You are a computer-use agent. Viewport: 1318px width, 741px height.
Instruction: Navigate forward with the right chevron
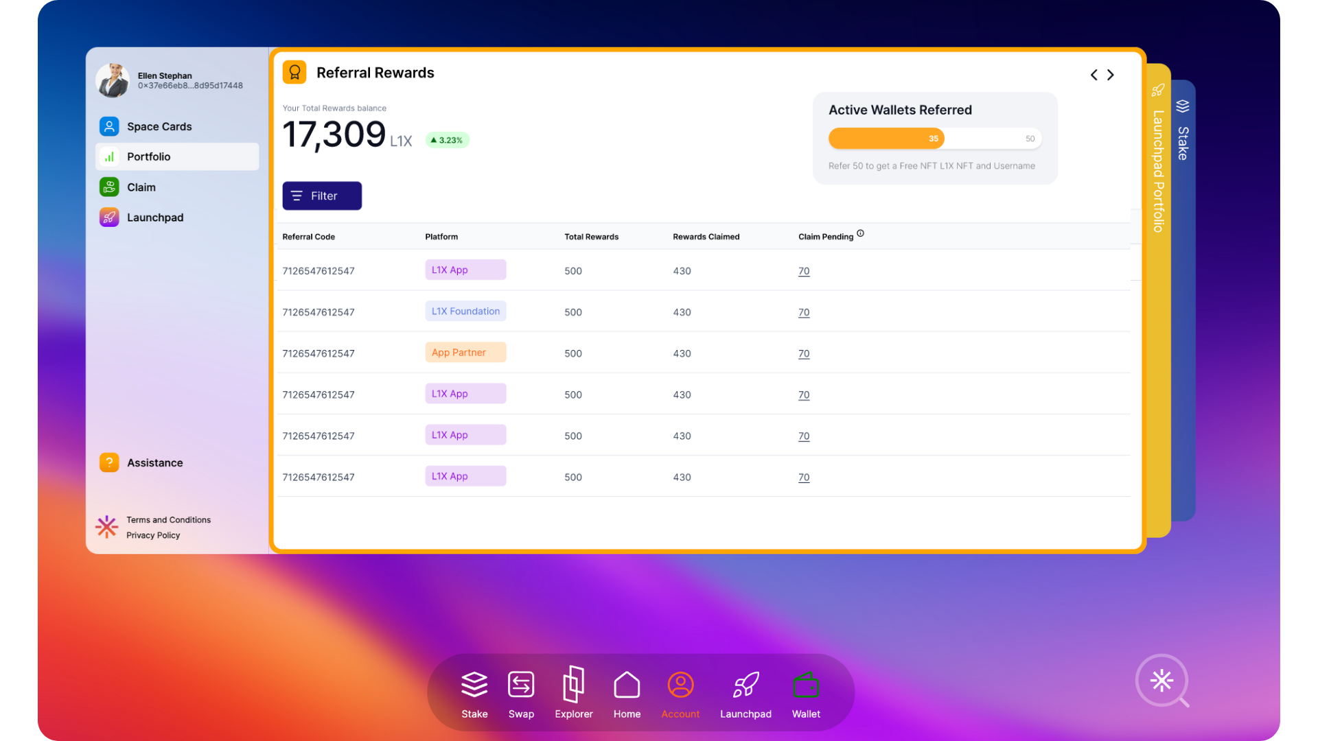coord(1110,75)
